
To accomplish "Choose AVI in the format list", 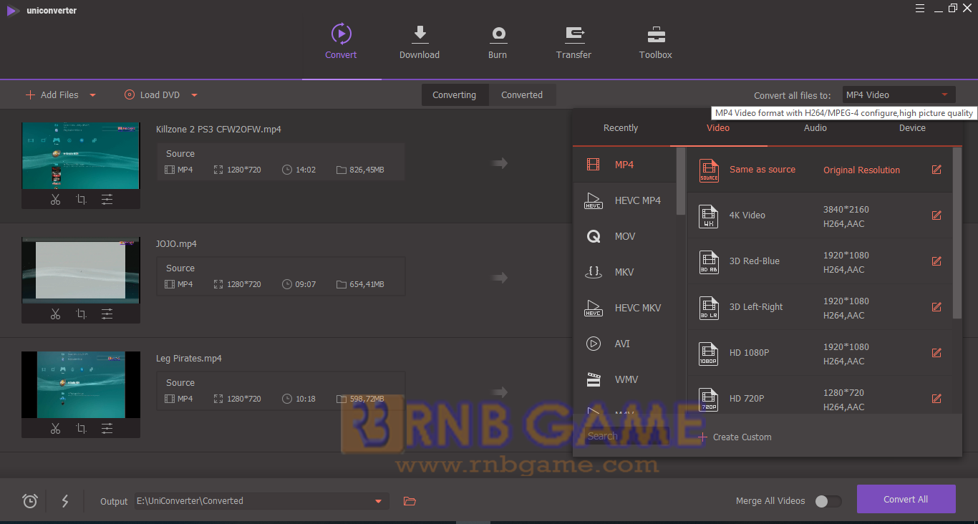I will [624, 344].
